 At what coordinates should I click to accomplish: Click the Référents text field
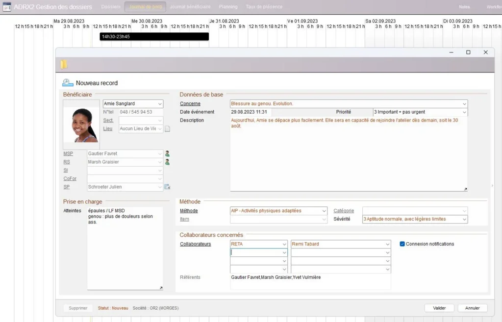click(310, 281)
